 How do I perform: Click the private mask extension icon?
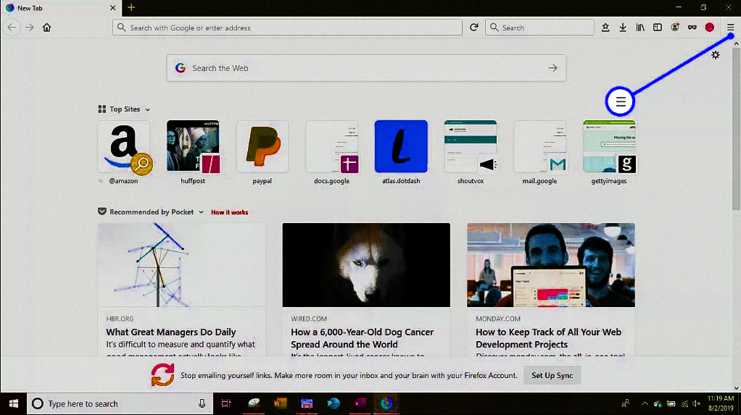(x=692, y=28)
